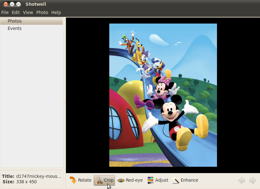Click the Crop scissors icon
This screenshot has width=260, height=189.
point(99,180)
